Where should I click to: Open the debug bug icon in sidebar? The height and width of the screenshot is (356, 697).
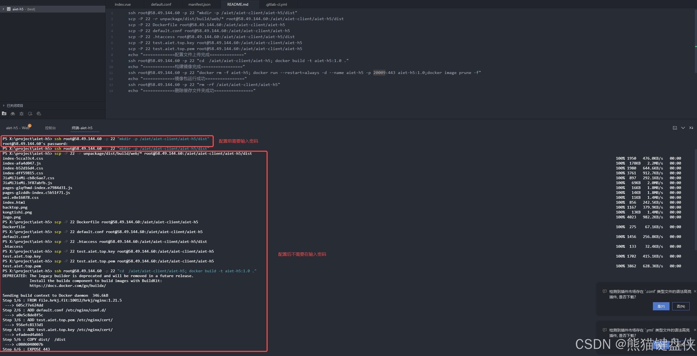21,113
